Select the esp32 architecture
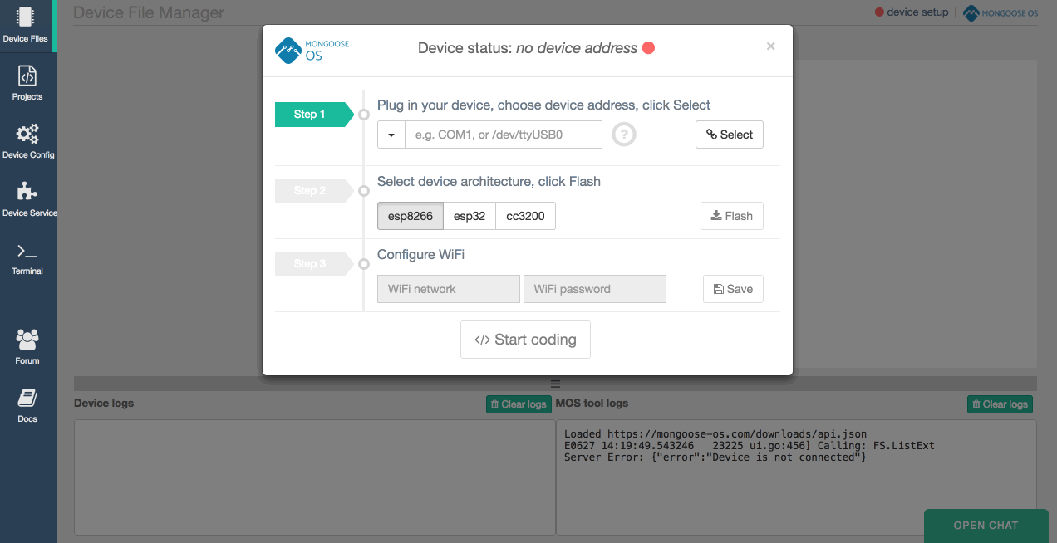1057x543 pixels. pos(469,216)
